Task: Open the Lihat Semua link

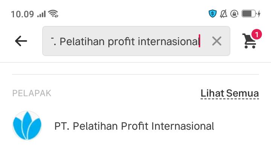Action: 230,93
